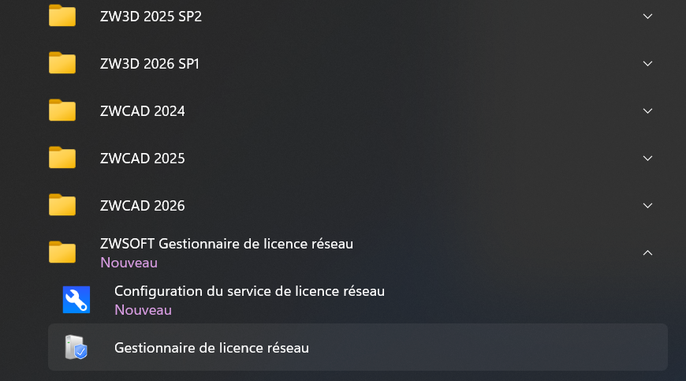Expand ZWCAD 2025 using its chevron
The width and height of the screenshot is (686, 381).
pyautogui.click(x=648, y=158)
